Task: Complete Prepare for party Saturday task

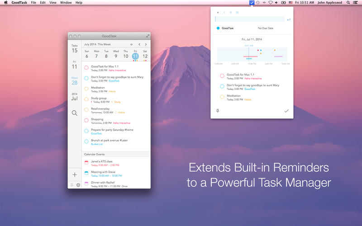Action: coord(86,131)
